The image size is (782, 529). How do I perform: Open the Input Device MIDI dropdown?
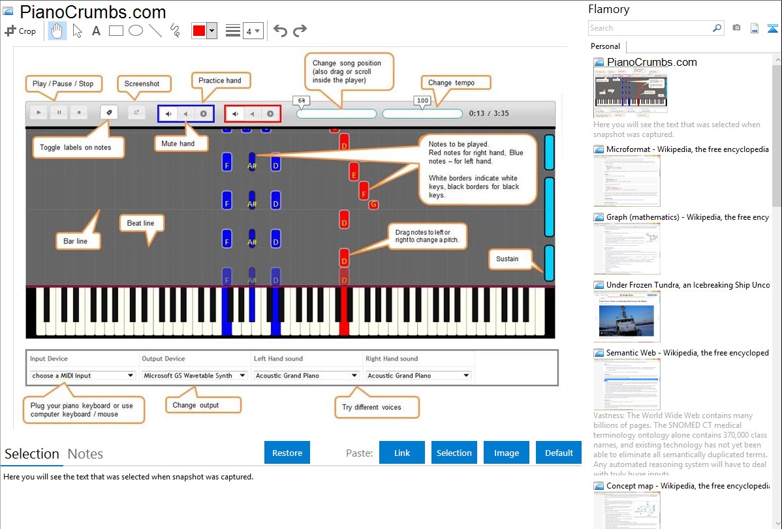[x=82, y=376]
